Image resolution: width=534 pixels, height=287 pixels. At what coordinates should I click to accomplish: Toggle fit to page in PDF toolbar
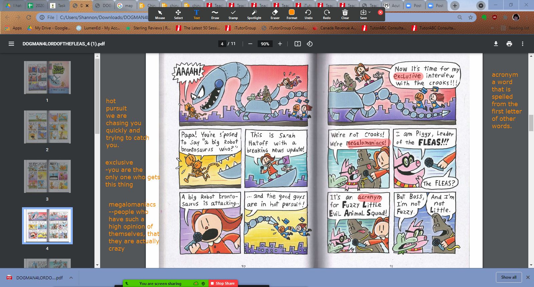click(298, 44)
